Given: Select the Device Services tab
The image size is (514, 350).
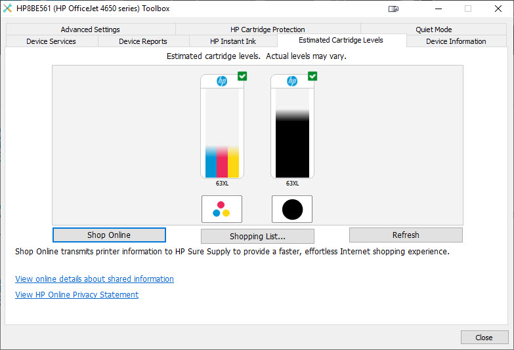Looking at the screenshot, I should click(51, 41).
